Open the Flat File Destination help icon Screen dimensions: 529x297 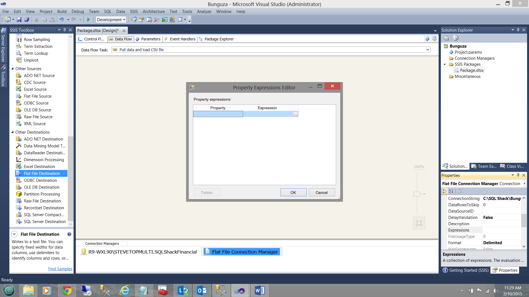[69, 234]
